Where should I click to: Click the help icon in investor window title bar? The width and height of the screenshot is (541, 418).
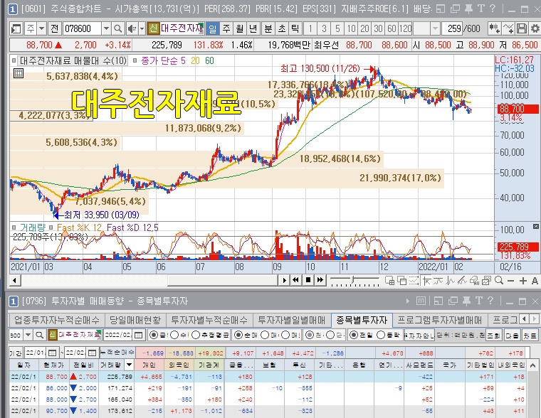point(490,301)
